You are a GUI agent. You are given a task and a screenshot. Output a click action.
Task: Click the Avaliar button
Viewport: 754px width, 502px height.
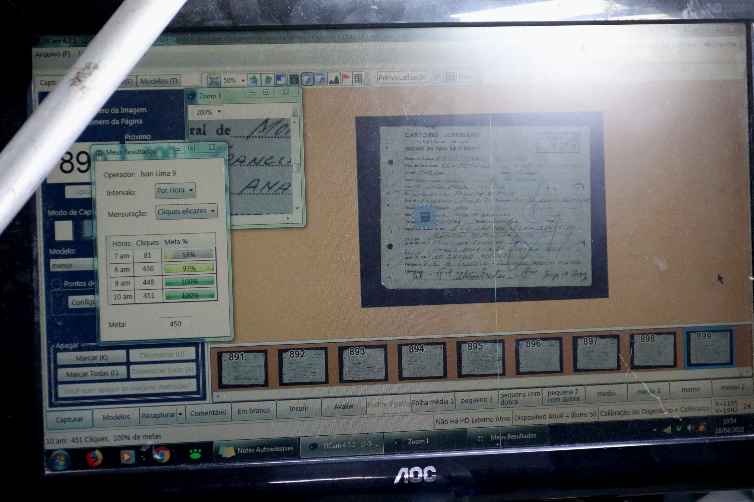click(x=344, y=406)
